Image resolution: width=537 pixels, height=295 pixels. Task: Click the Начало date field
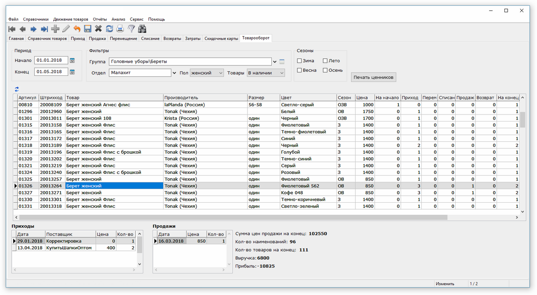[51, 61]
